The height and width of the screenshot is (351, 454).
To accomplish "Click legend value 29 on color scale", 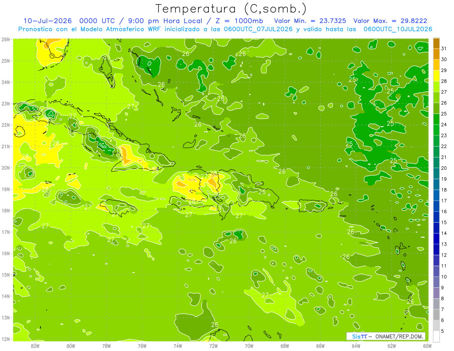I will 444,70.
